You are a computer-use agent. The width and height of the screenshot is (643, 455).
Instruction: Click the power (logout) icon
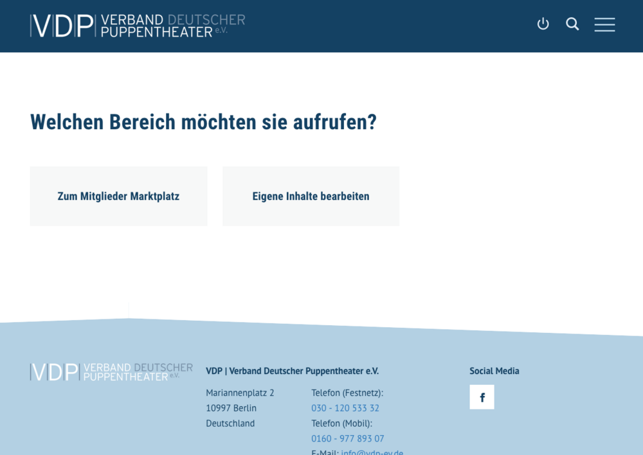(543, 24)
